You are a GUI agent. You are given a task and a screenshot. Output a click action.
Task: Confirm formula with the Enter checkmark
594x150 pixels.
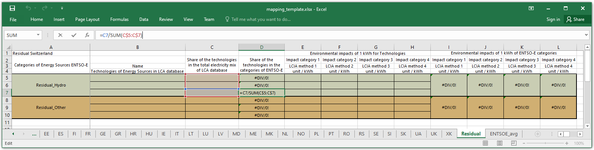tap(74, 35)
